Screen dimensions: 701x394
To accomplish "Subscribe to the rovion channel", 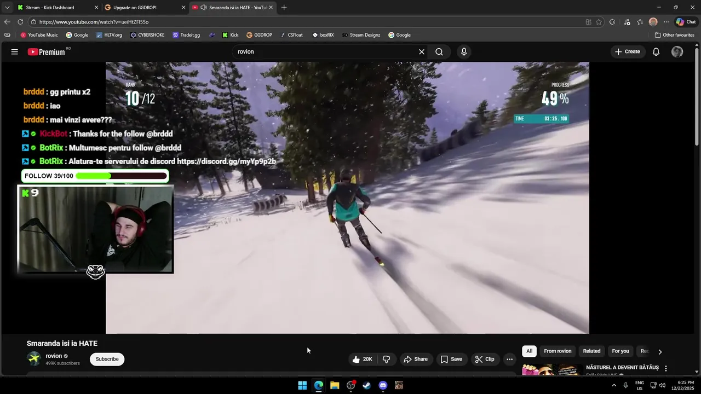I will click(x=107, y=360).
